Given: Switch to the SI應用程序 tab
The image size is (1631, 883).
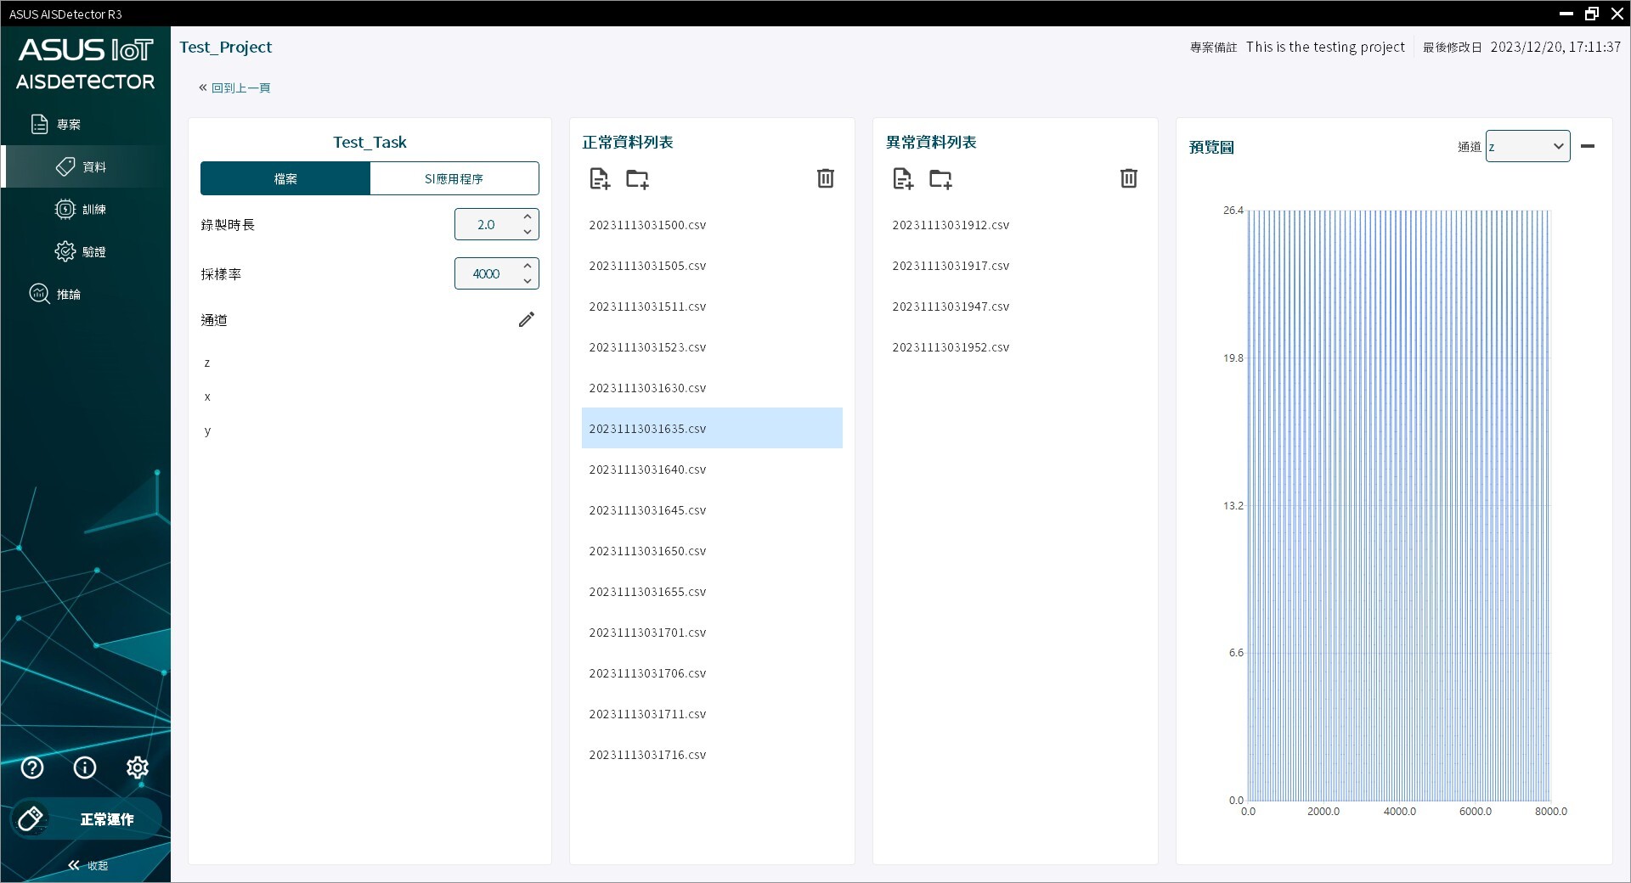Looking at the screenshot, I should tap(454, 178).
